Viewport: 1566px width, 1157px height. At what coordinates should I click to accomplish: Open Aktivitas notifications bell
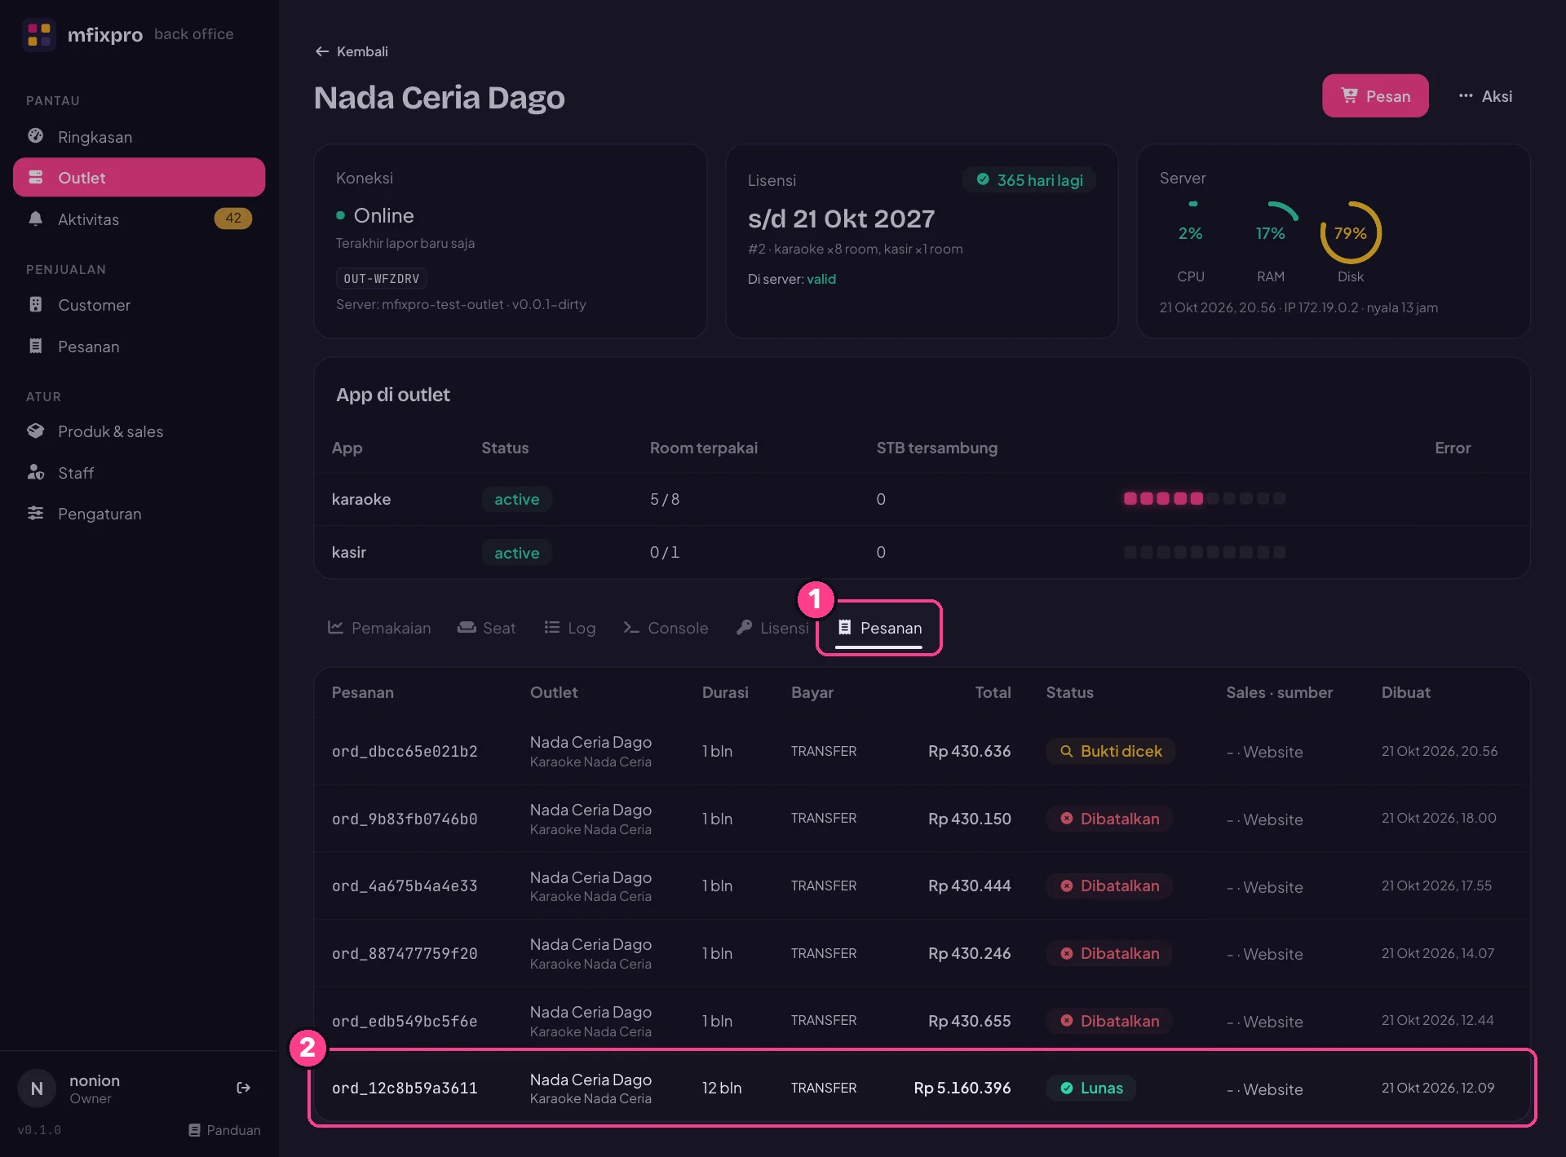tap(35, 219)
